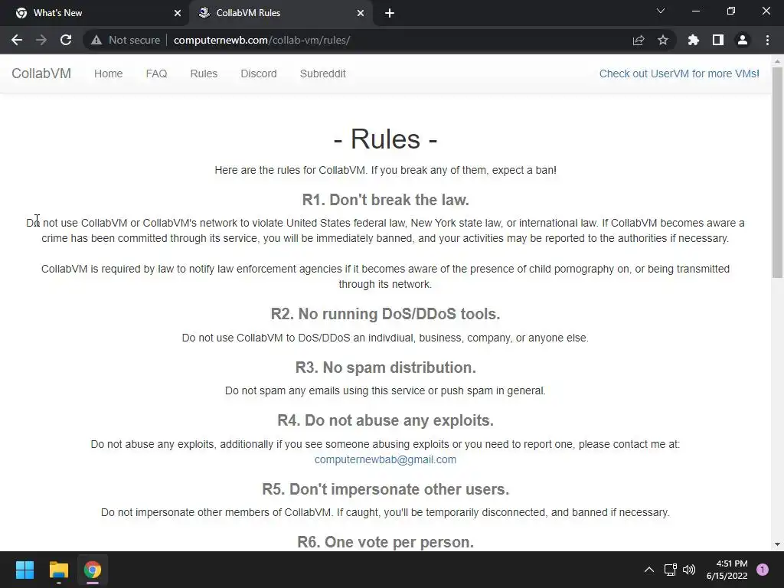Switch to the What's New tab
The height and width of the screenshot is (588, 784).
tap(95, 13)
